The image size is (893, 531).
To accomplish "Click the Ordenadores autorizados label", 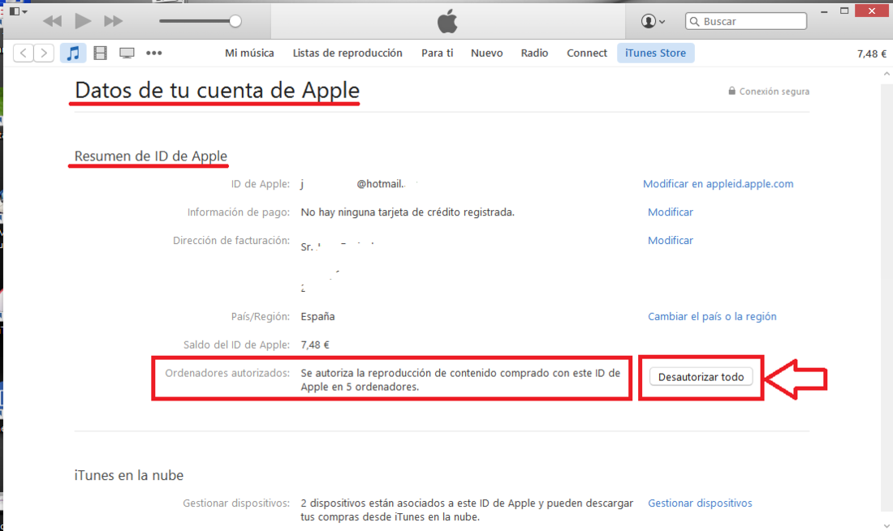I will tap(227, 373).
